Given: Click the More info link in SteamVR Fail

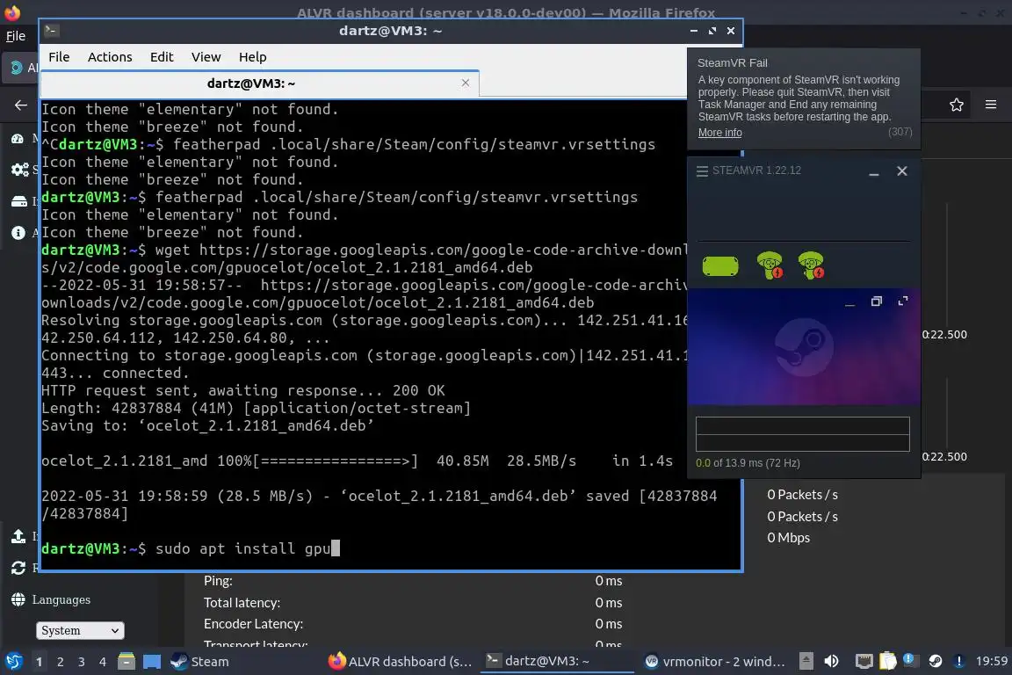Looking at the screenshot, I should coord(719,133).
